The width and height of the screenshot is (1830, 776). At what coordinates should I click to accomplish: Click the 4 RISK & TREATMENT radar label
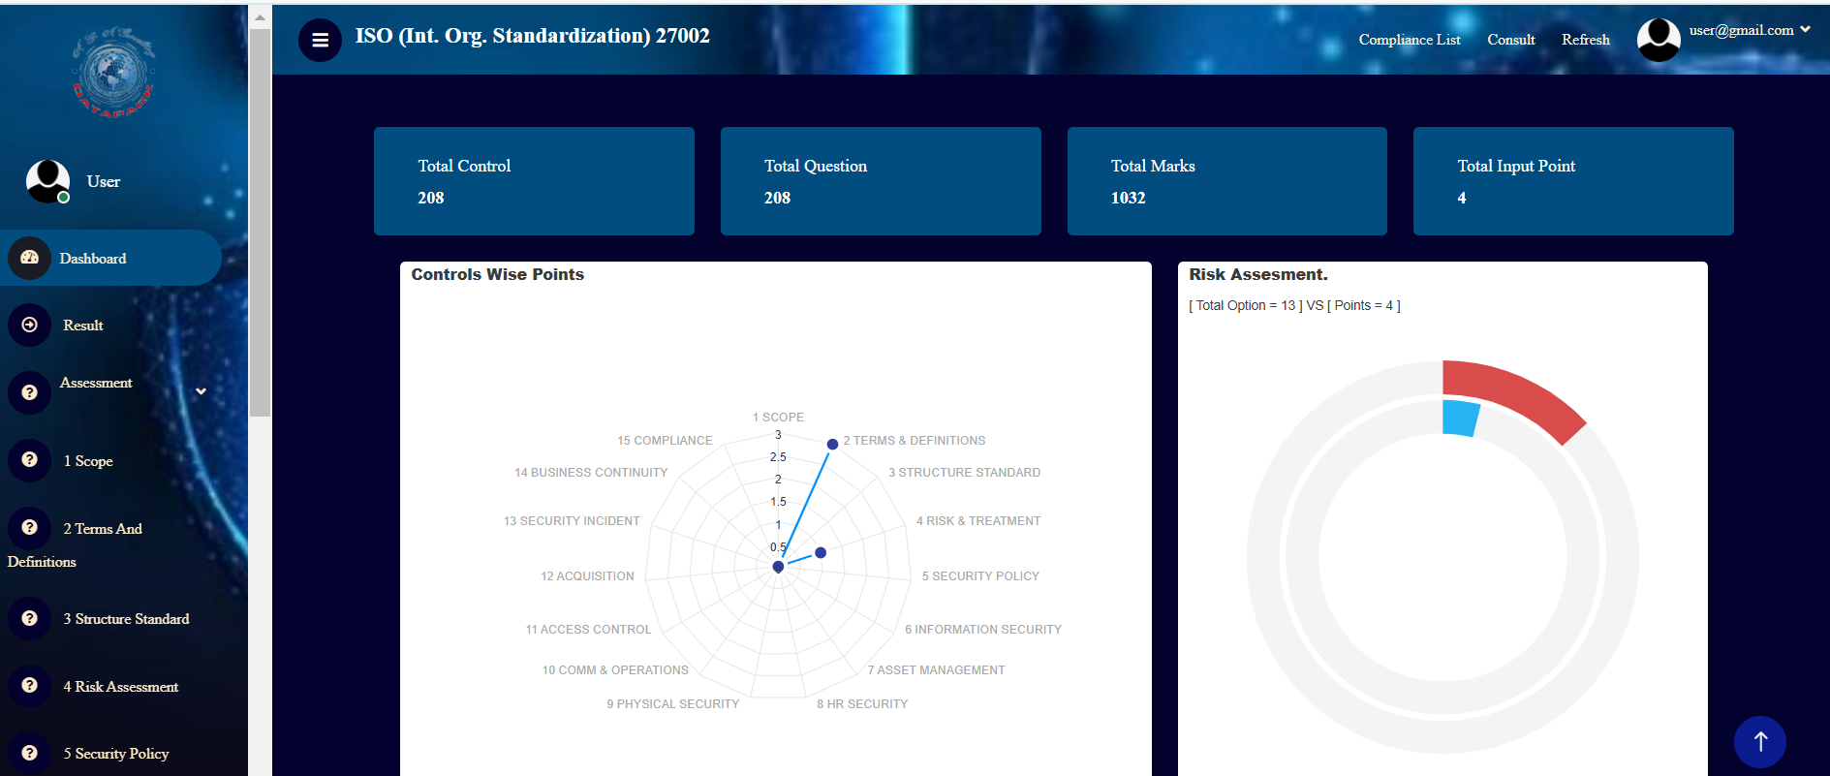978,521
